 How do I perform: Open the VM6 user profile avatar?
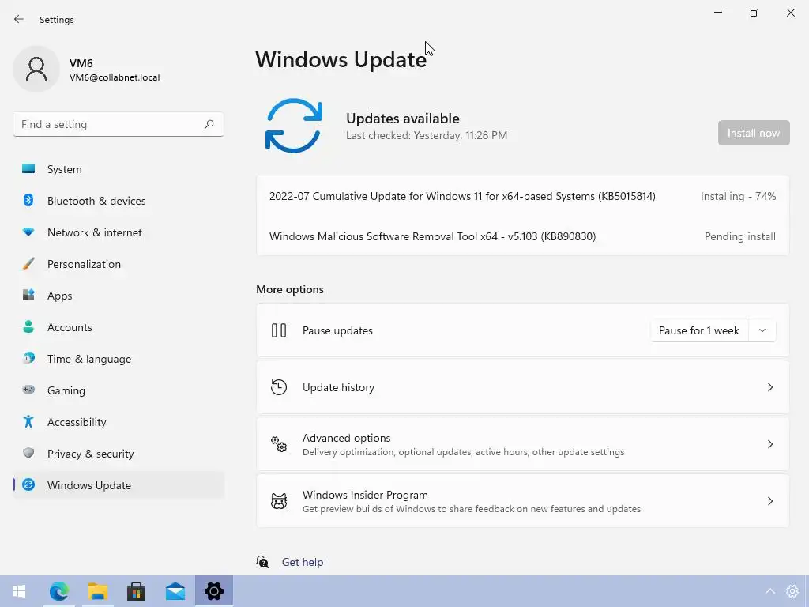click(36, 69)
